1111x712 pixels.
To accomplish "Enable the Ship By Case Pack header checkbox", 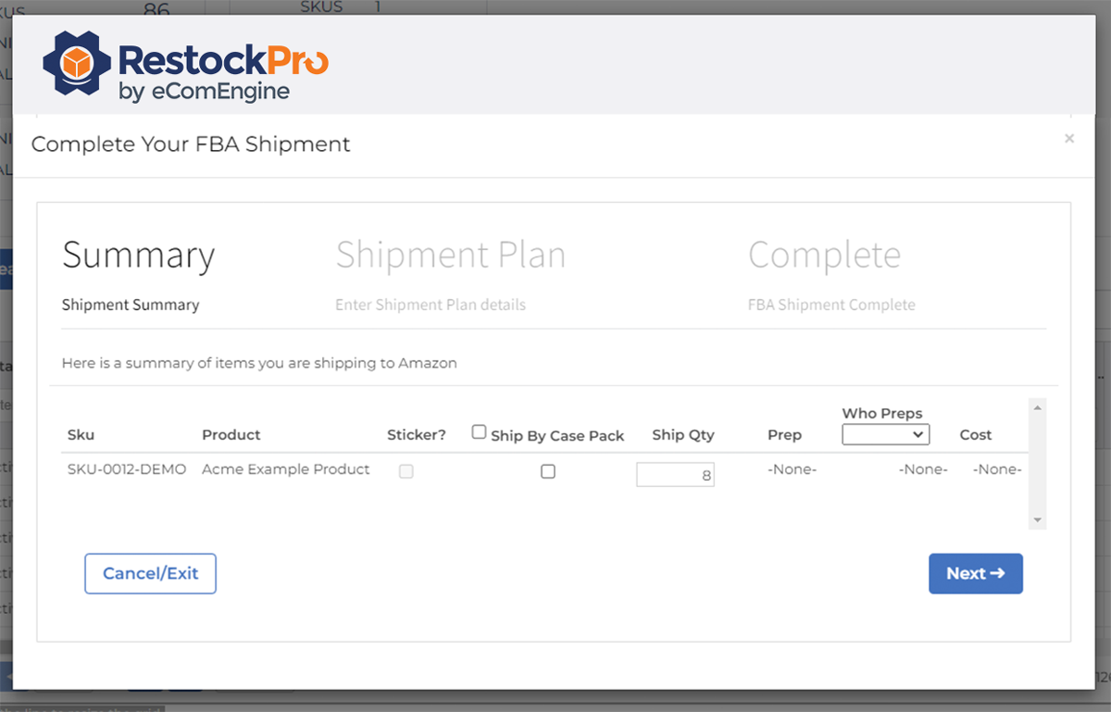I will tap(479, 430).
